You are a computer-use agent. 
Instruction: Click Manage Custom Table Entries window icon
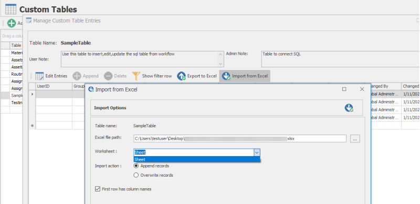pyautogui.click(x=28, y=21)
